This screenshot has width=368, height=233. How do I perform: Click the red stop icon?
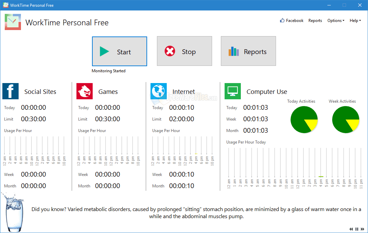coord(170,51)
